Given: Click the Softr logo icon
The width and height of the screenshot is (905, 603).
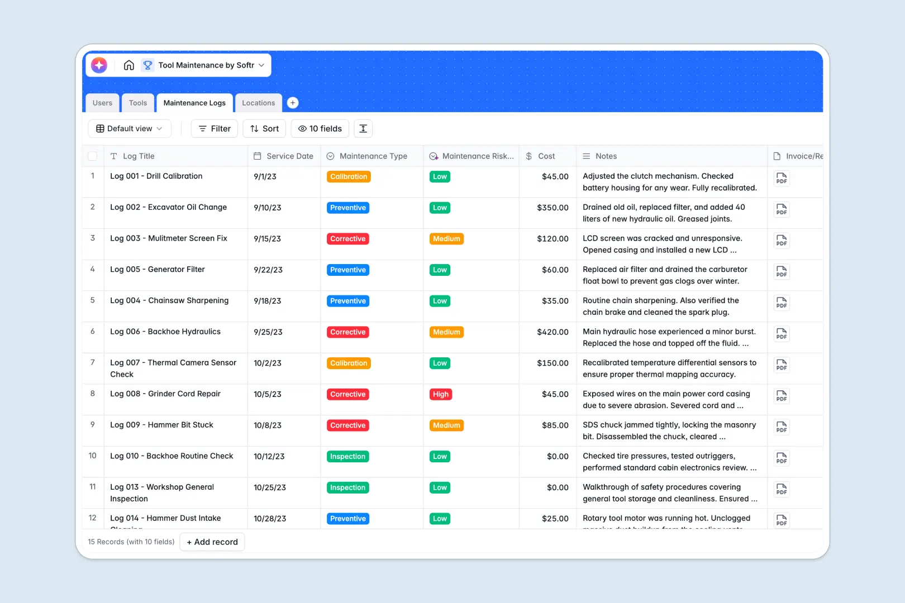Looking at the screenshot, I should tap(99, 65).
